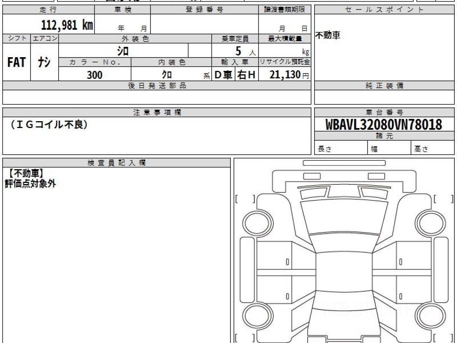Click the 注意事項欄 header
457x343 pixels.
point(157,112)
